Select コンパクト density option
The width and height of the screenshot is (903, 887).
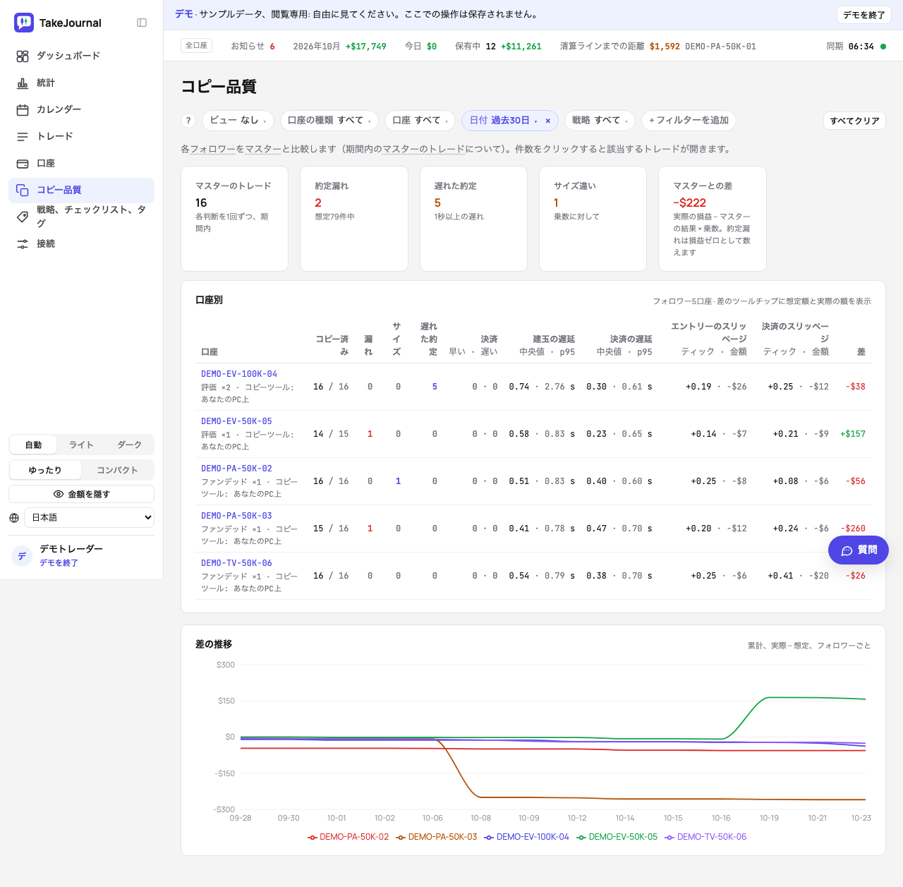click(117, 470)
